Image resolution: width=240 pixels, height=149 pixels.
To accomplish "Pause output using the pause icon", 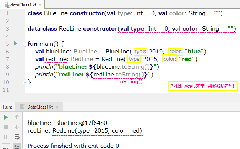I will coord(6,137).
